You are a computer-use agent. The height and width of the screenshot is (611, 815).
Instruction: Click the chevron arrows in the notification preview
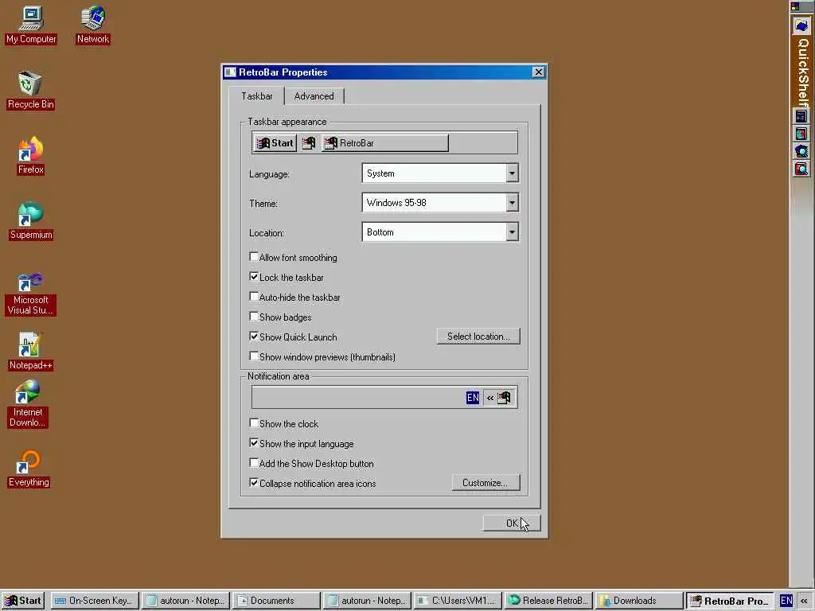[490, 399]
